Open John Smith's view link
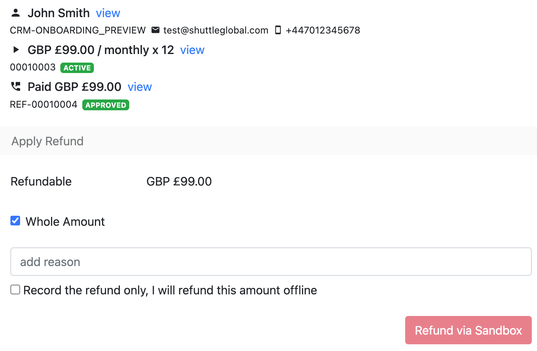Viewport: 537px width, 351px height. 108,13
